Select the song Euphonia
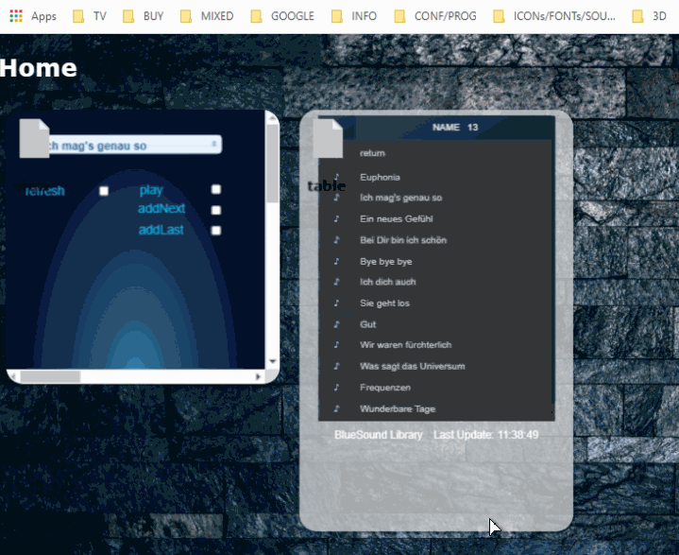 coord(380,177)
